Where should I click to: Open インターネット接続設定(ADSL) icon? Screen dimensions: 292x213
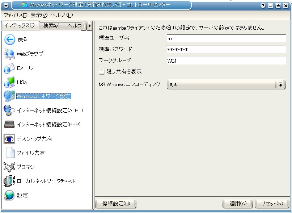[x=9, y=110]
